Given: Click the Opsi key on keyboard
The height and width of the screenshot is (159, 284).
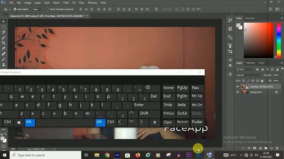Looking at the screenshot, I should [169, 122].
